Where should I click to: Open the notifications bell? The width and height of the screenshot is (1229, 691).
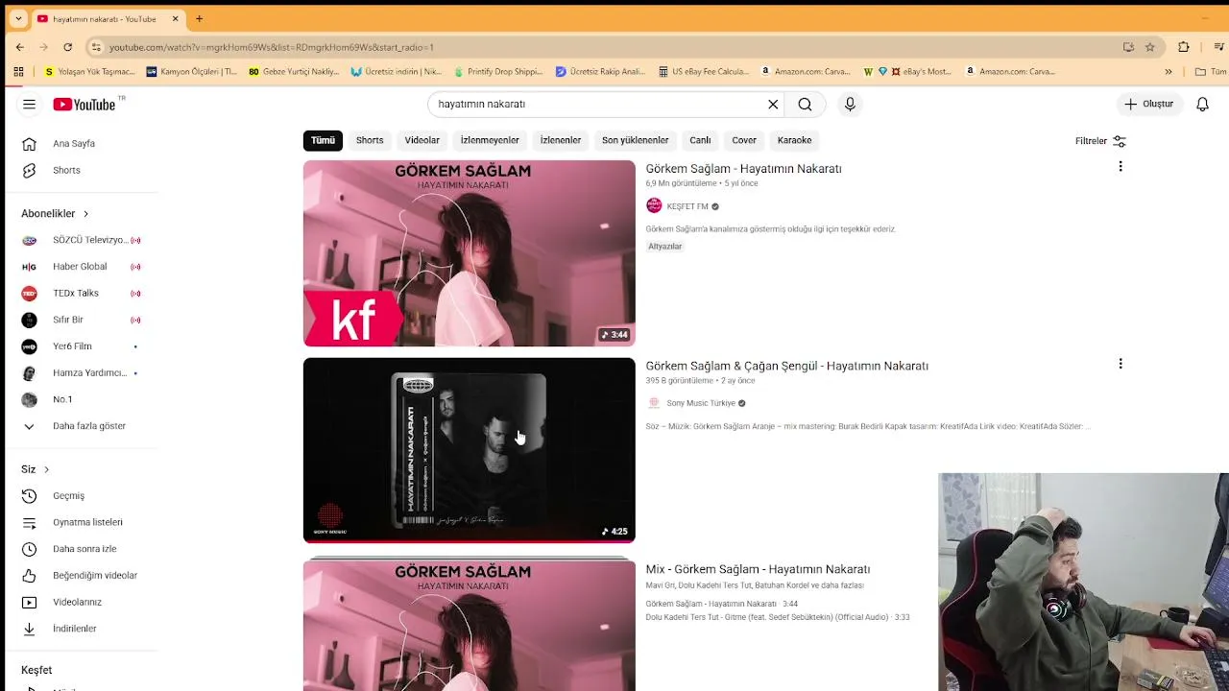click(x=1202, y=104)
